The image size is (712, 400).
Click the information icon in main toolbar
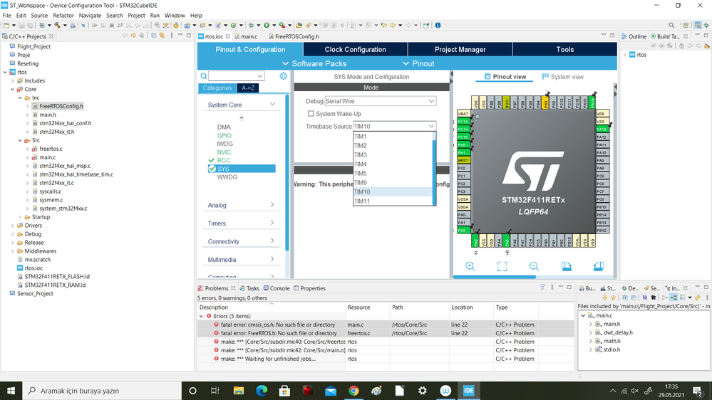(438, 26)
